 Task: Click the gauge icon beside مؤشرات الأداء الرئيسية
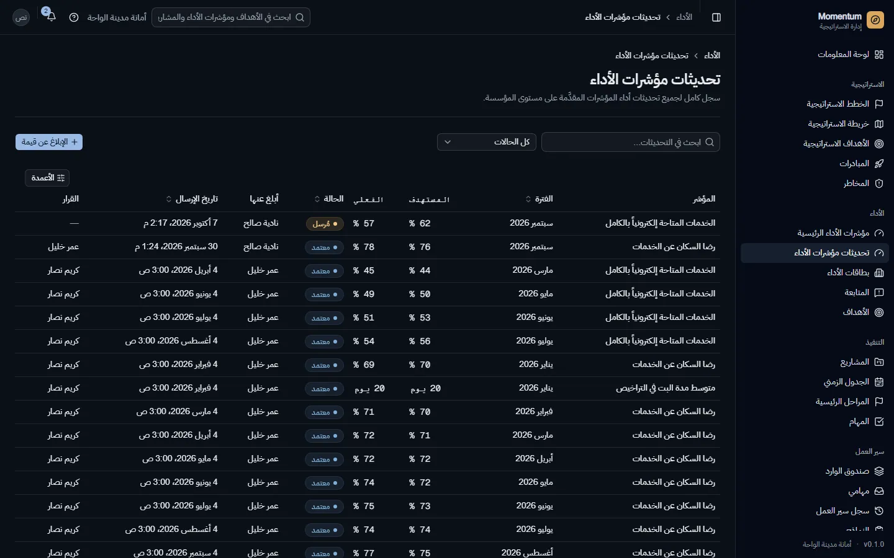(879, 233)
